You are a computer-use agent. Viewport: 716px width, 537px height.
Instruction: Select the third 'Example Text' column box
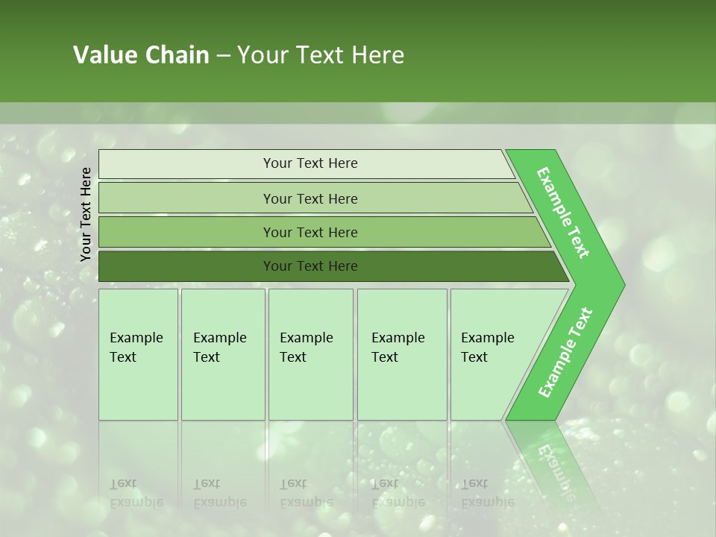click(x=311, y=354)
